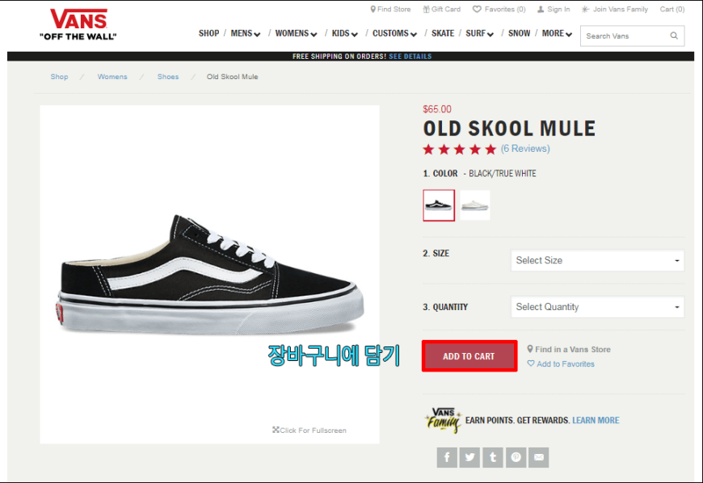
Task: Expand the More menu
Action: [557, 33]
